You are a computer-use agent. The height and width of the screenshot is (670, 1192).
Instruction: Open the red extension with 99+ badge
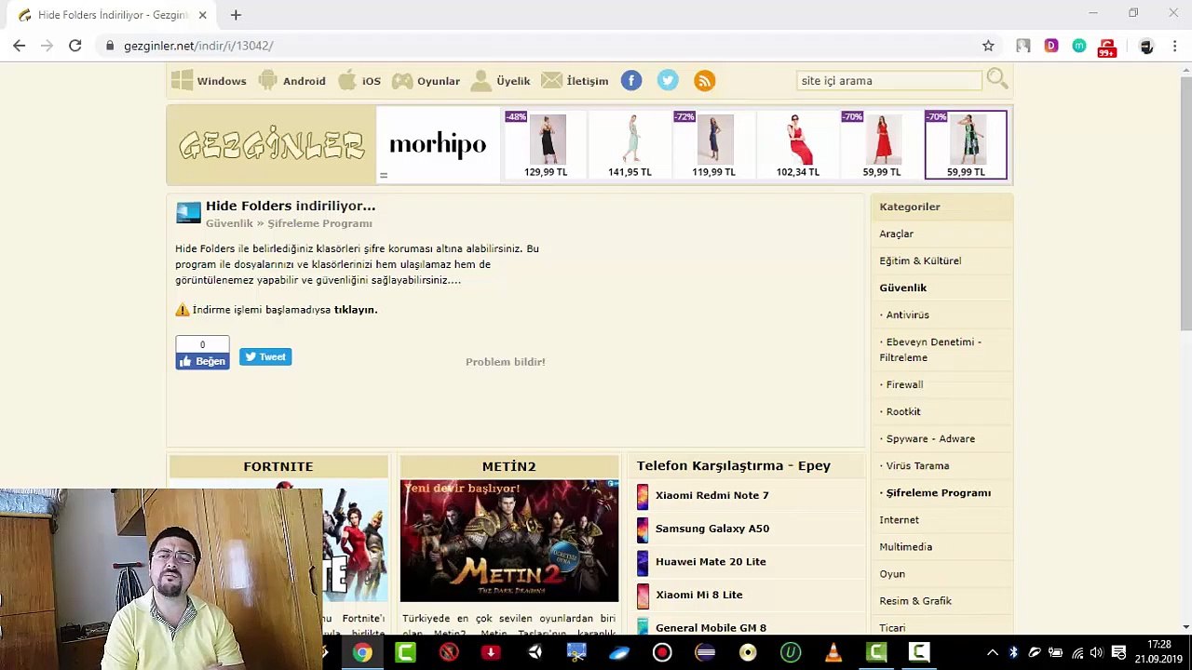(1106, 47)
